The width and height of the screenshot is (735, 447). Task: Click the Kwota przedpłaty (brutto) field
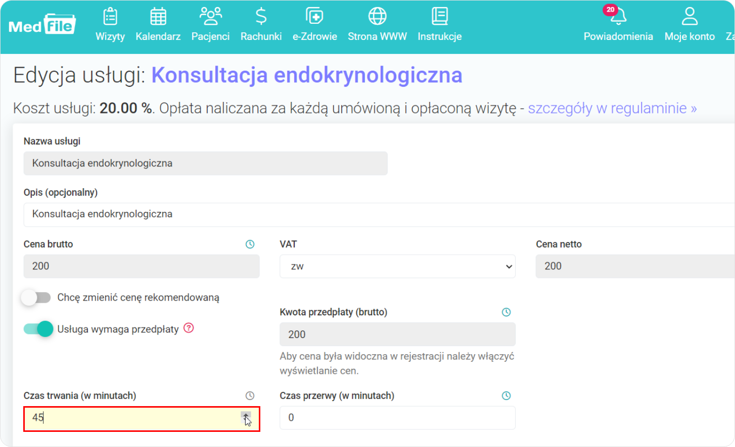397,334
